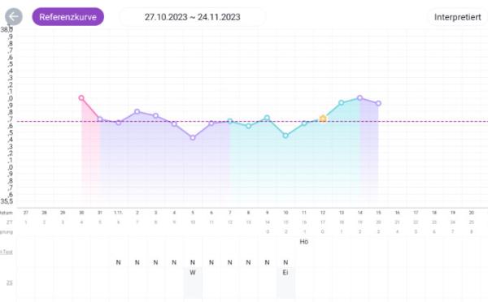Click the 'N' entry under day 1.11.

pos(118,262)
